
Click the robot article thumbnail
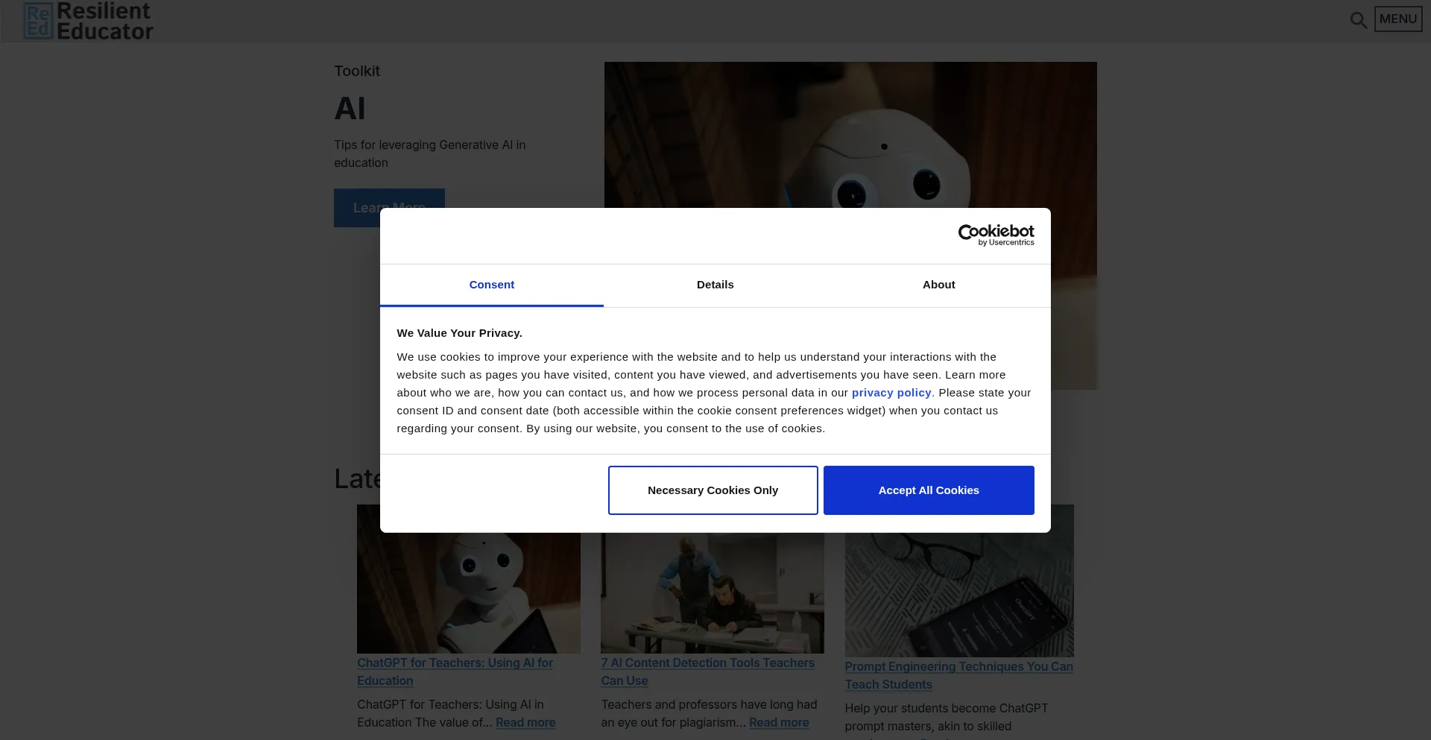[468, 596]
